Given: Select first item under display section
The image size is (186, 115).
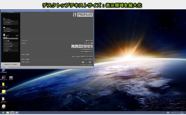Looking at the screenshot, I should (x=11, y=21).
